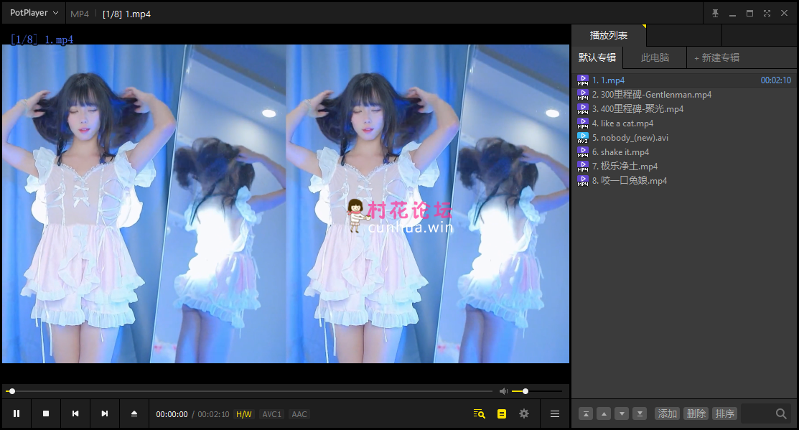Select 6. shake it.mp4
The image size is (799, 430).
click(x=684, y=151)
